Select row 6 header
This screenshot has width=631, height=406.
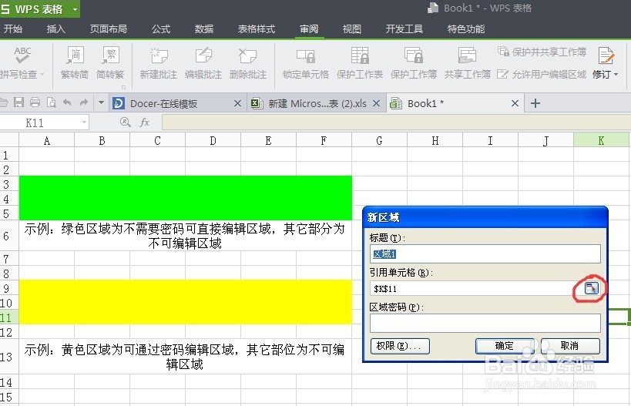pyautogui.click(x=8, y=236)
